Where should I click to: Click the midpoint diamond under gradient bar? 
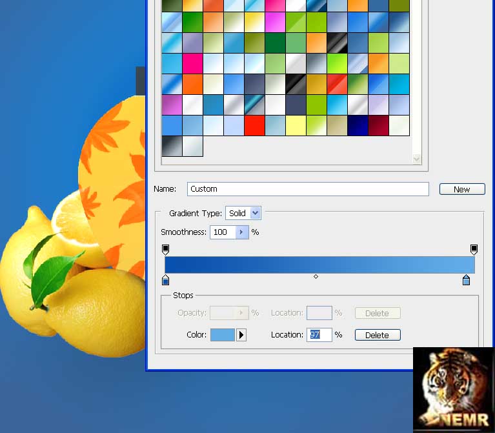316,276
